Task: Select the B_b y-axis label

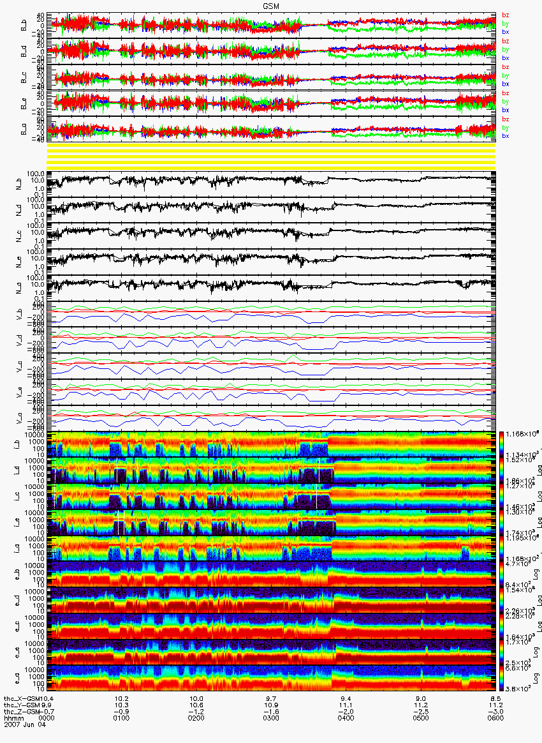Action: (23, 26)
